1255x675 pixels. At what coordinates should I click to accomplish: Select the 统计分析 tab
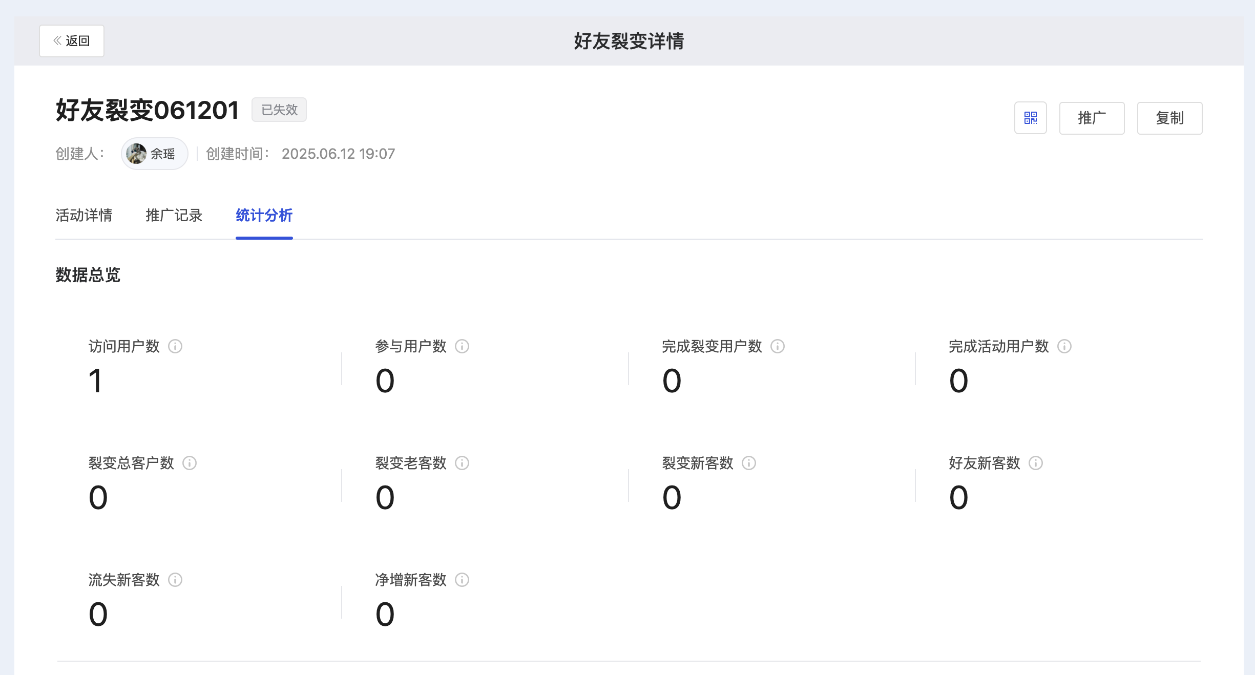pyautogui.click(x=264, y=215)
